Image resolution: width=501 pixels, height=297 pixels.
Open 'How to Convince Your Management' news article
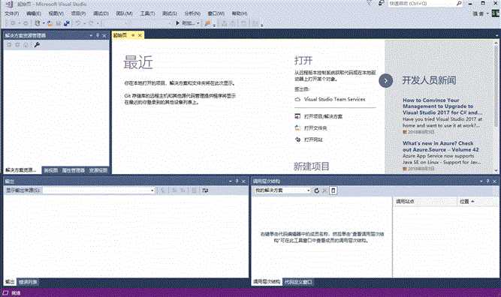tap(442, 106)
